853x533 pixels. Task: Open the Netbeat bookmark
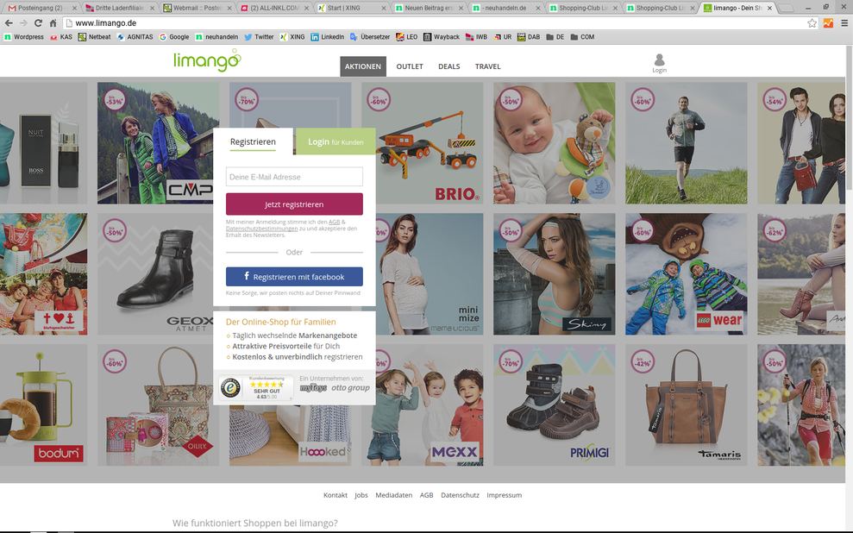tap(95, 37)
